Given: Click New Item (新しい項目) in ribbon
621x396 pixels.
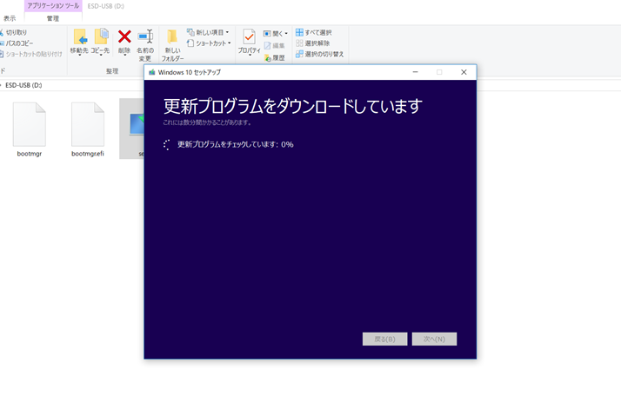Looking at the screenshot, I should click(x=208, y=32).
